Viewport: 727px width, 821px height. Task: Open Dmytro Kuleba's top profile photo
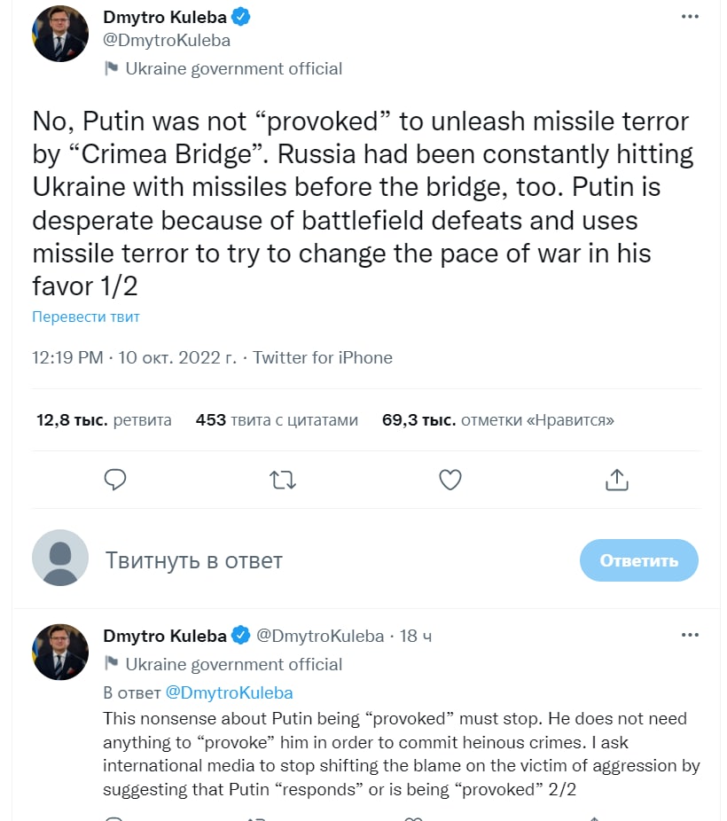point(60,33)
